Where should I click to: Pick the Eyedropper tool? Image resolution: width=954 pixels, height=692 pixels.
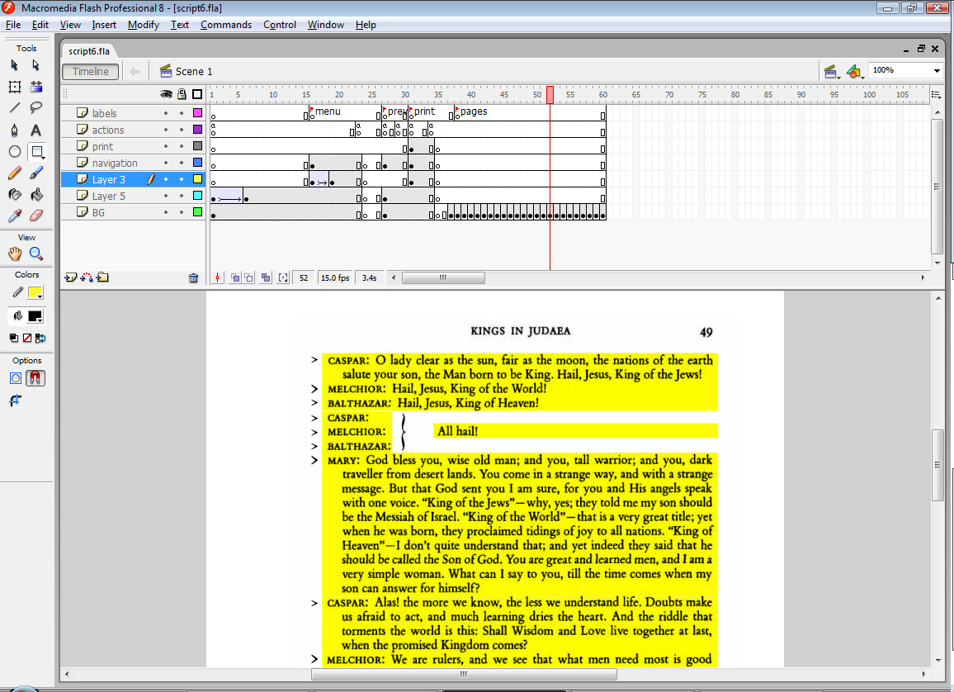(15, 216)
